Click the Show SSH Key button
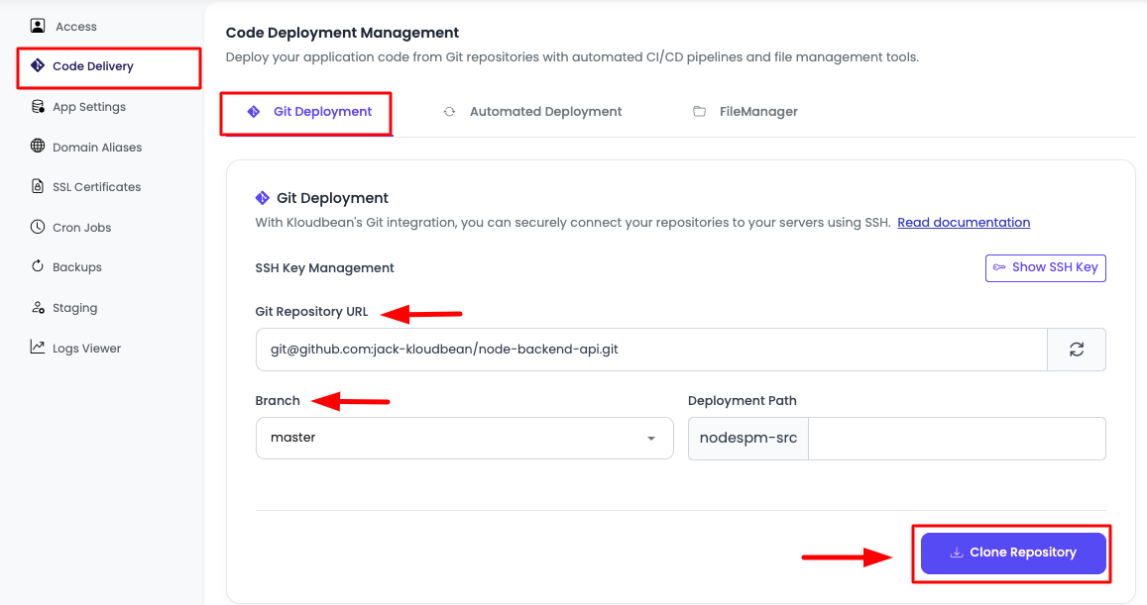Image resolution: width=1147 pixels, height=605 pixels. point(1045,267)
